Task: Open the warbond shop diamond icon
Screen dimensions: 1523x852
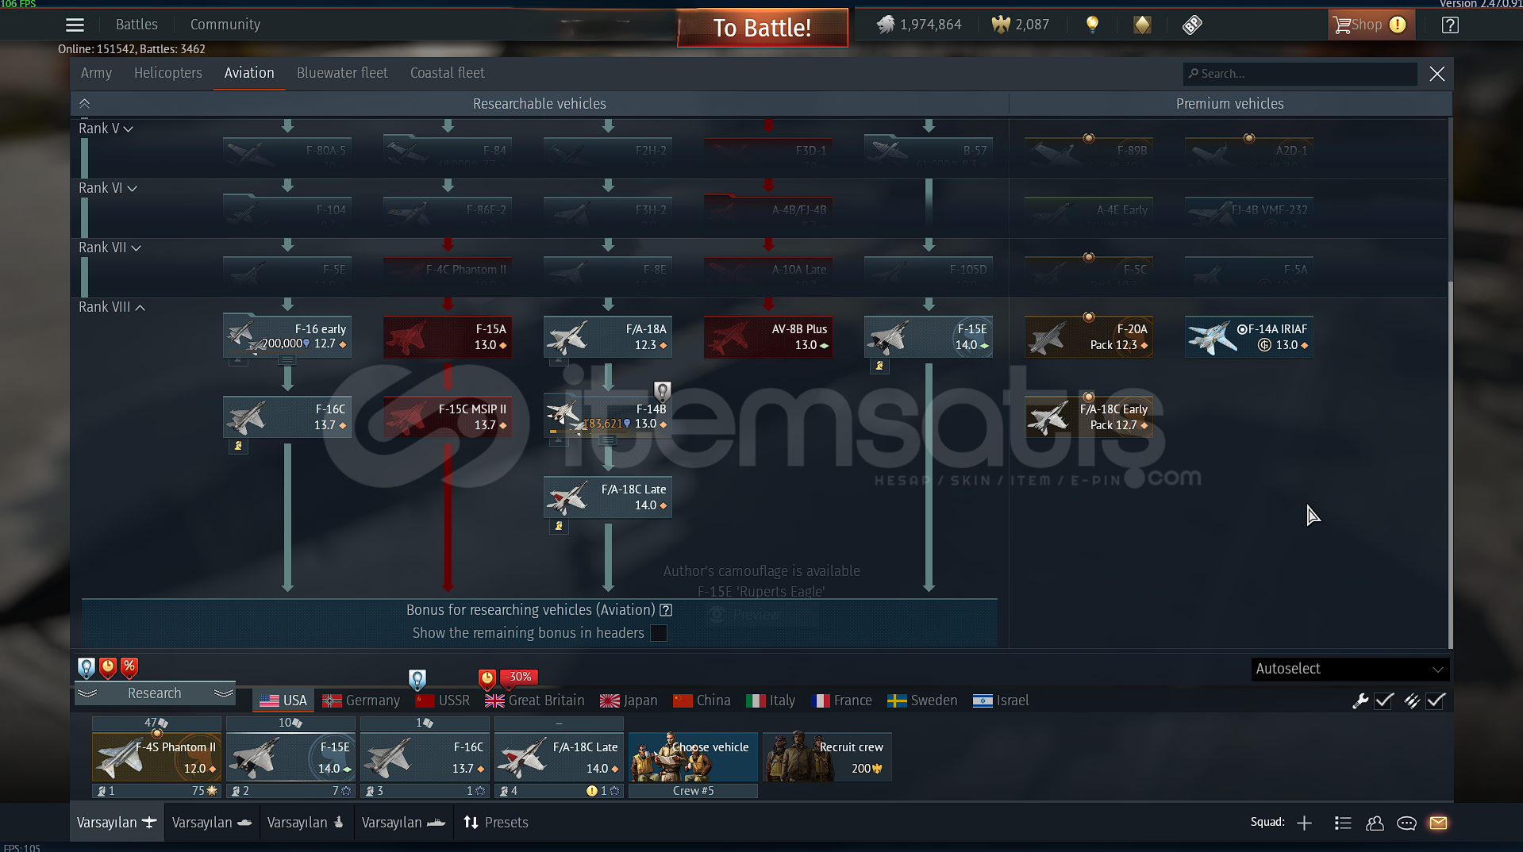Action: [1142, 25]
